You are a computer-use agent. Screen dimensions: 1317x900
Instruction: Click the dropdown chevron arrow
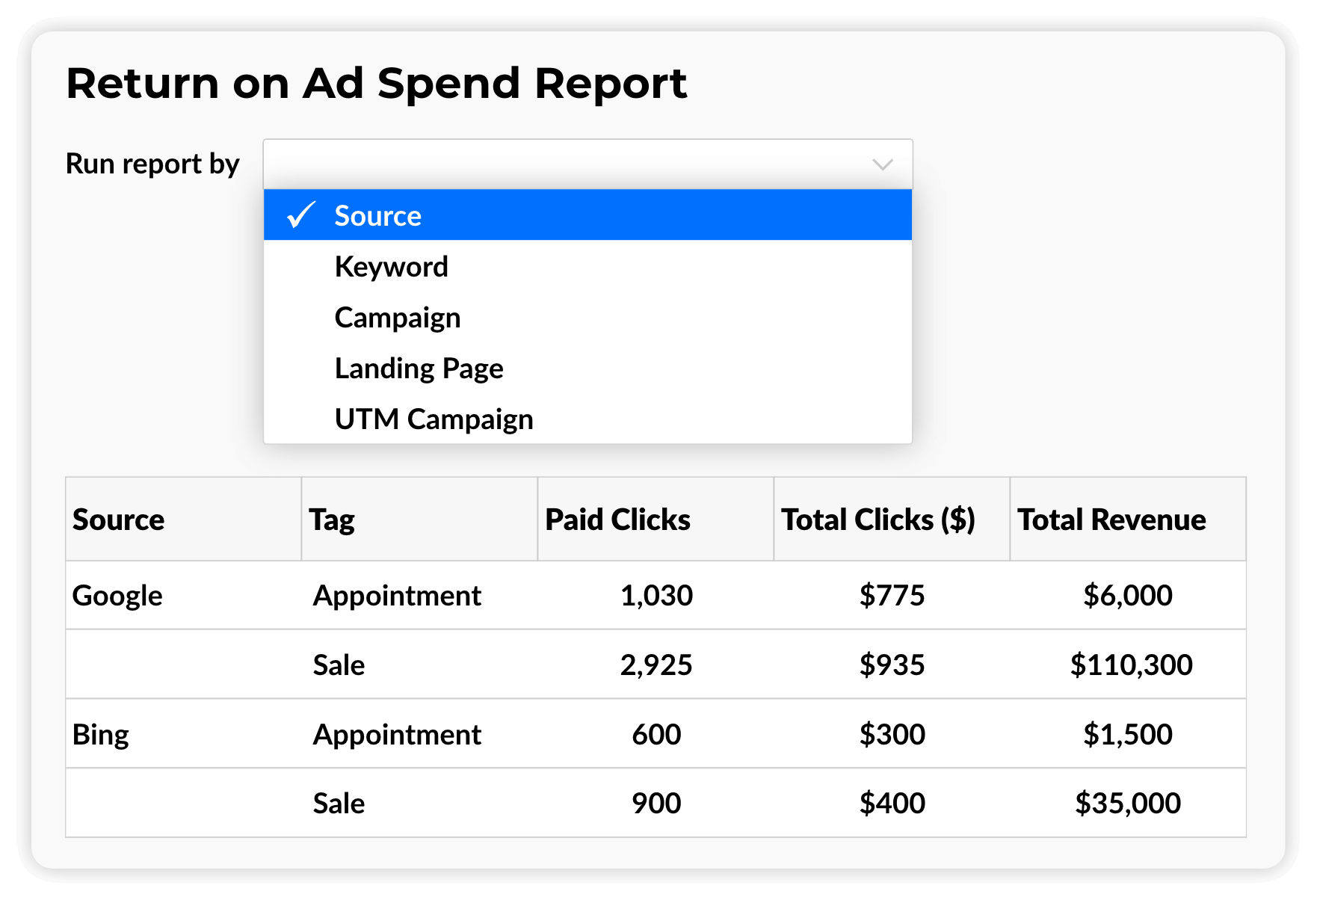pos(883,164)
